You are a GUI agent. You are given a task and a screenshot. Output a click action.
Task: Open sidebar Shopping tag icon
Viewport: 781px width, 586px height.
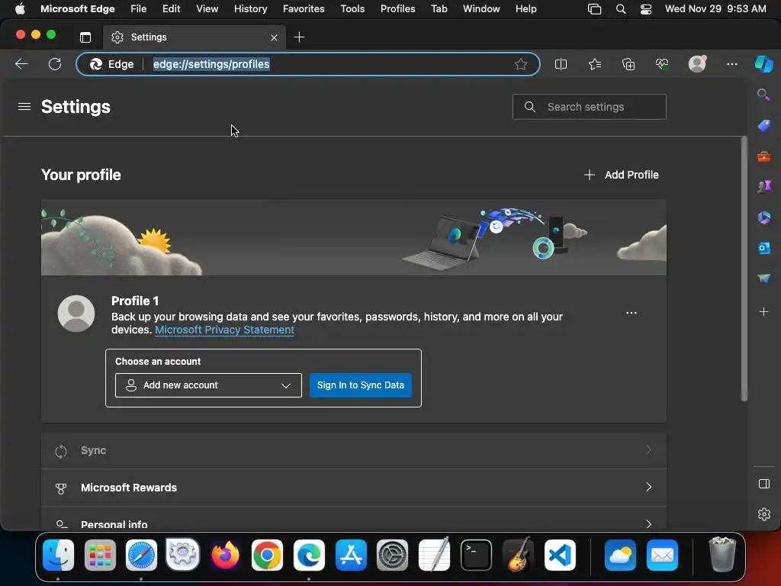point(763,125)
